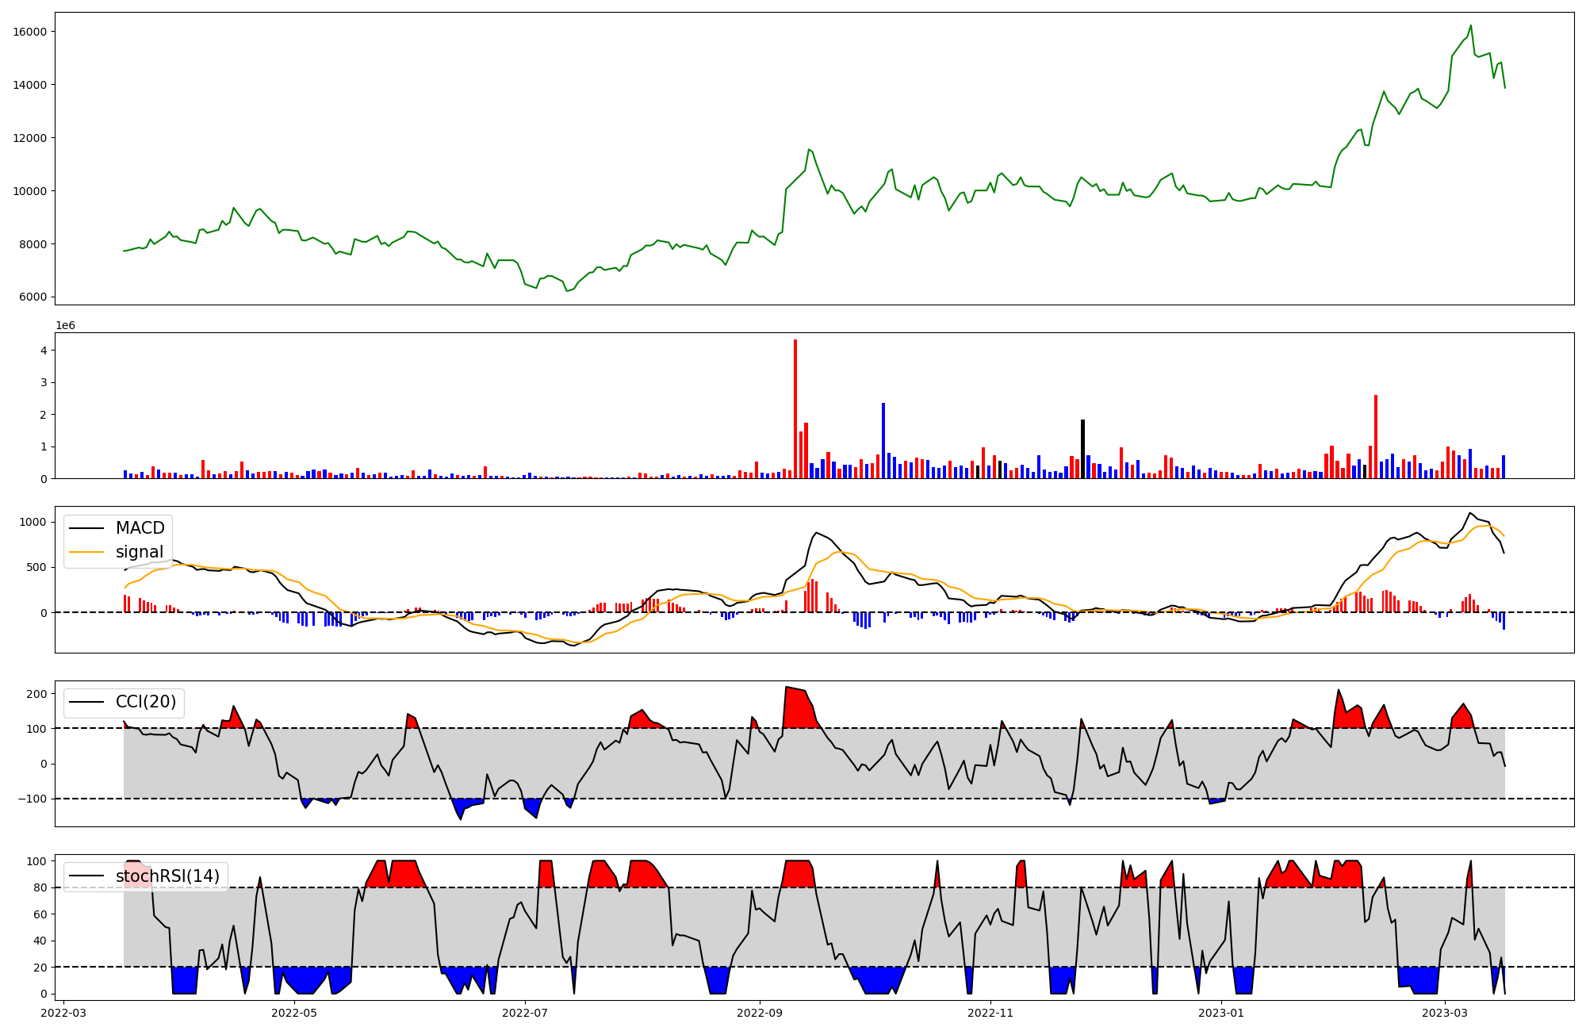
Task: Click the tall black volume bar
Action: pos(1082,449)
